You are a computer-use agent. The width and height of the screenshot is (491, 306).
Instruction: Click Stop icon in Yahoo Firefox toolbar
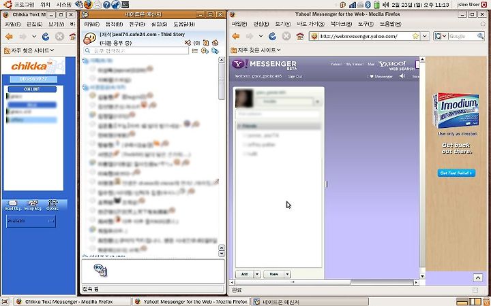286,36
